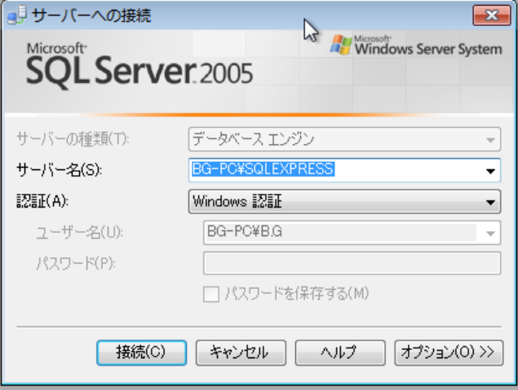Expand options with オプション(O) >> button

449,353
